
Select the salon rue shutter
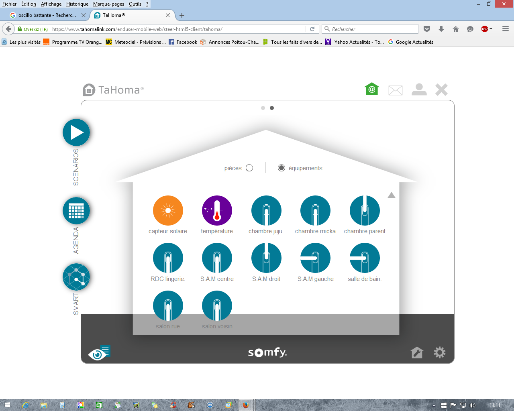click(168, 306)
